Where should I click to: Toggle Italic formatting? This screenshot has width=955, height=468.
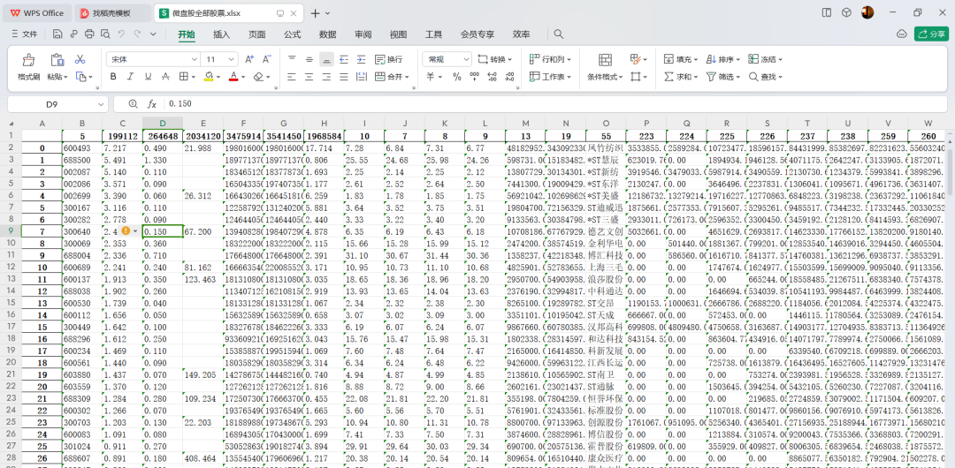point(130,77)
